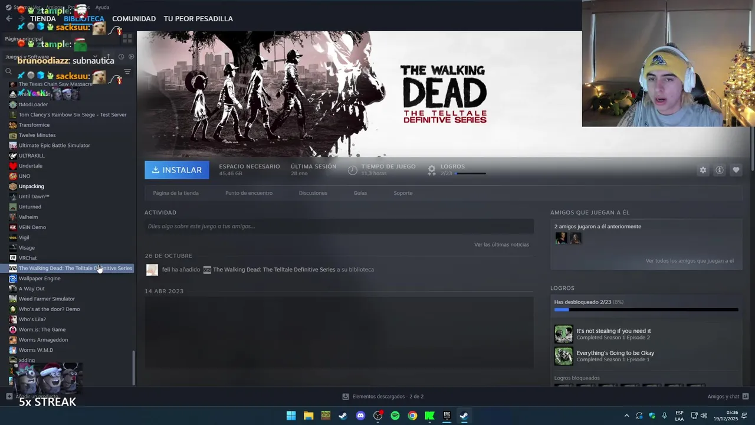Open the advanced filter lines icon
The image size is (755, 425).
127,71
